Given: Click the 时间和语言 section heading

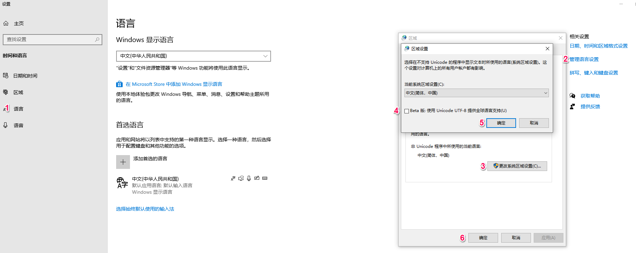Looking at the screenshot, I should [15, 55].
